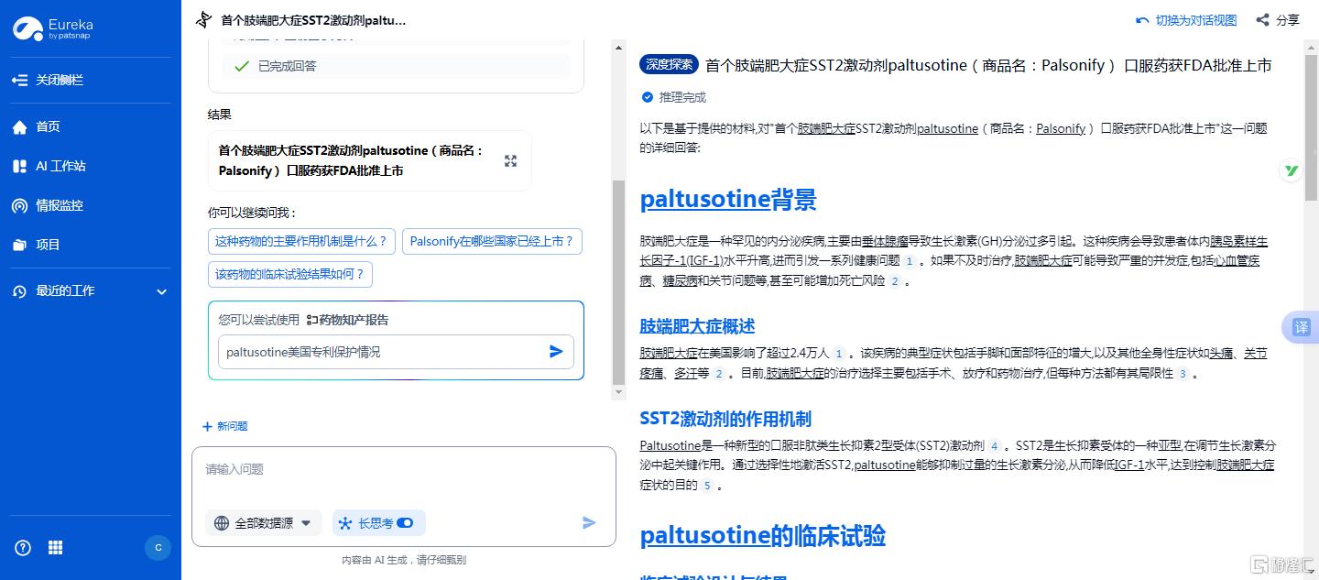The height and width of the screenshot is (580, 1319).
Task: Switch to conversation view via 切换为对话视图
Action: (1187, 20)
